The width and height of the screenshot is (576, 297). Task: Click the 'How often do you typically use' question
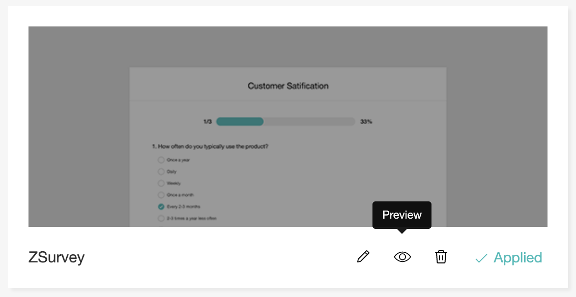click(210, 146)
